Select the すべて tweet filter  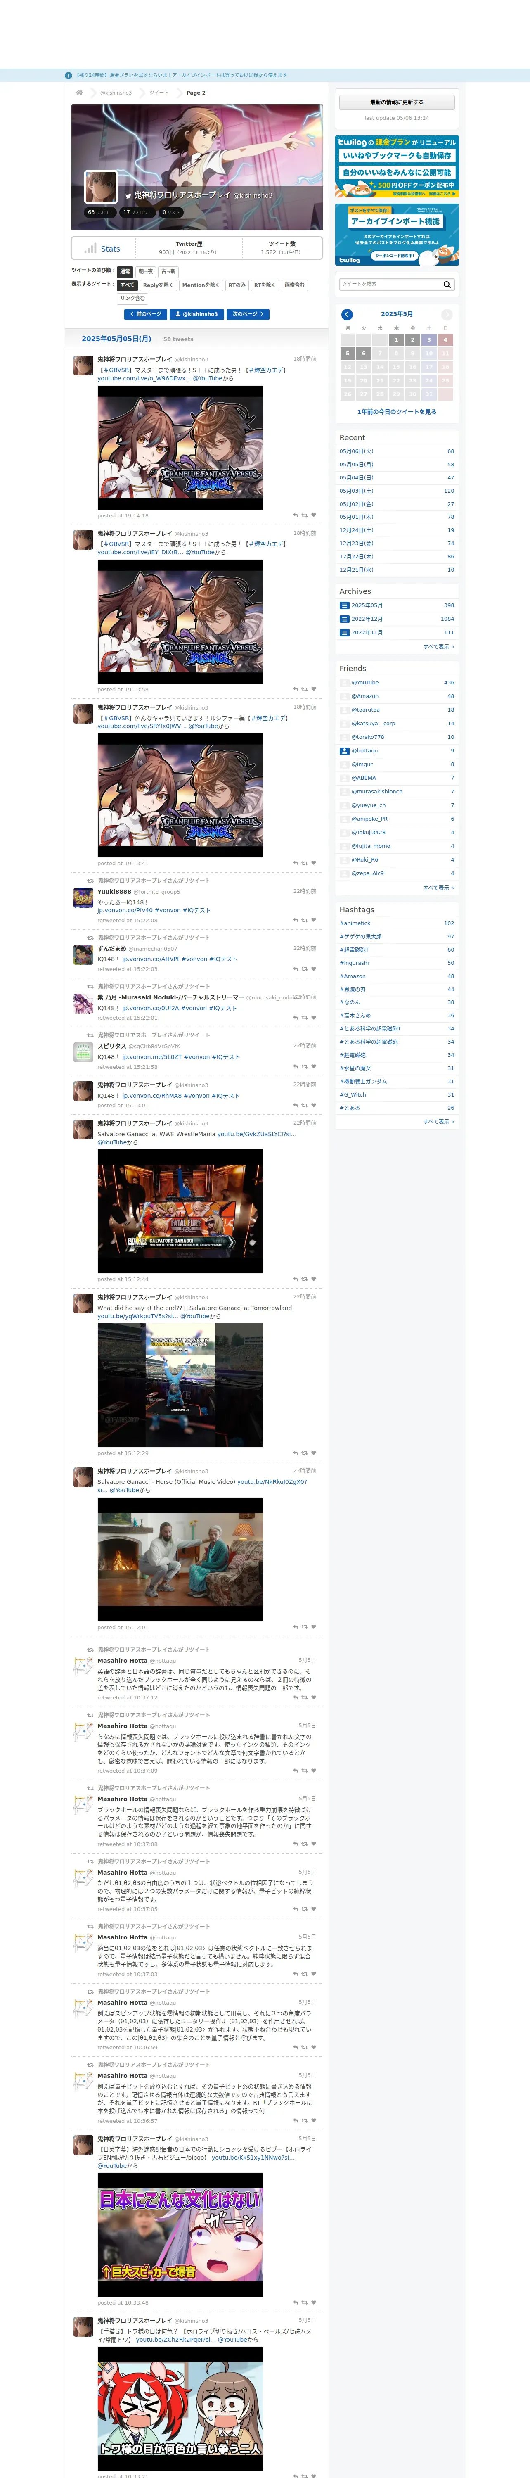tap(128, 286)
